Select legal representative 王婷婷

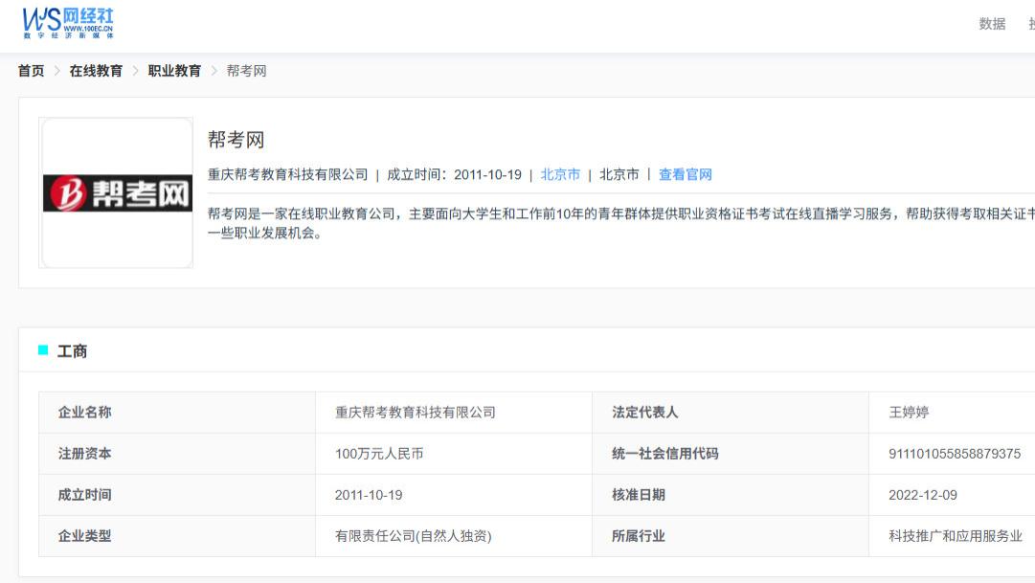click(906, 412)
